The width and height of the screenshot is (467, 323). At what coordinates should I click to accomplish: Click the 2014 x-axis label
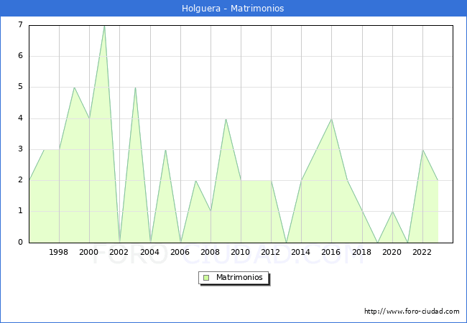click(301, 252)
